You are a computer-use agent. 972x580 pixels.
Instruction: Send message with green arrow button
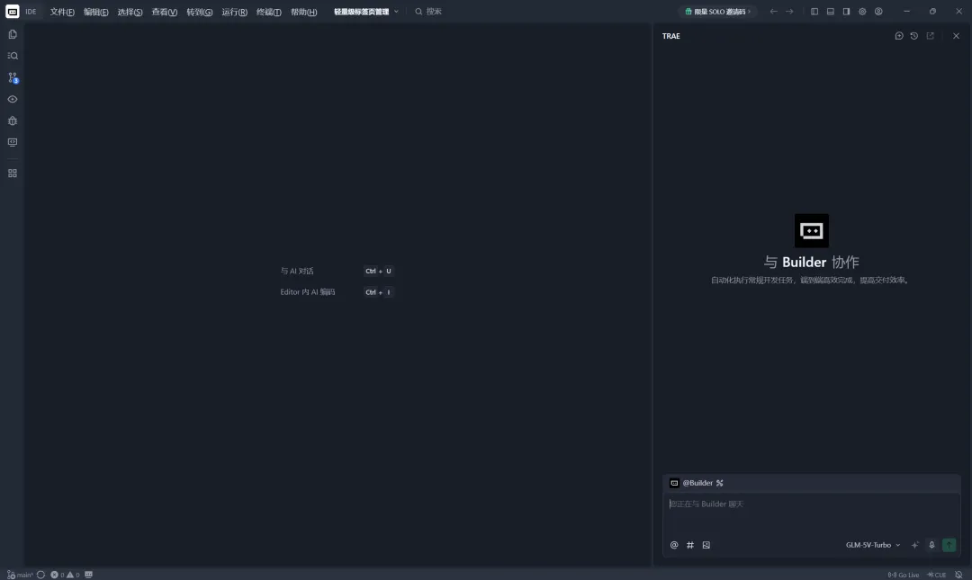(x=949, y=545)
